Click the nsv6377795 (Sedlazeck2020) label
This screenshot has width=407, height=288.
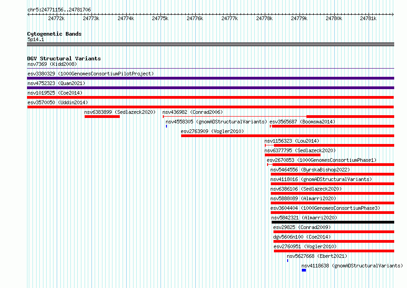pyautogui.click(x=300, y=150)
